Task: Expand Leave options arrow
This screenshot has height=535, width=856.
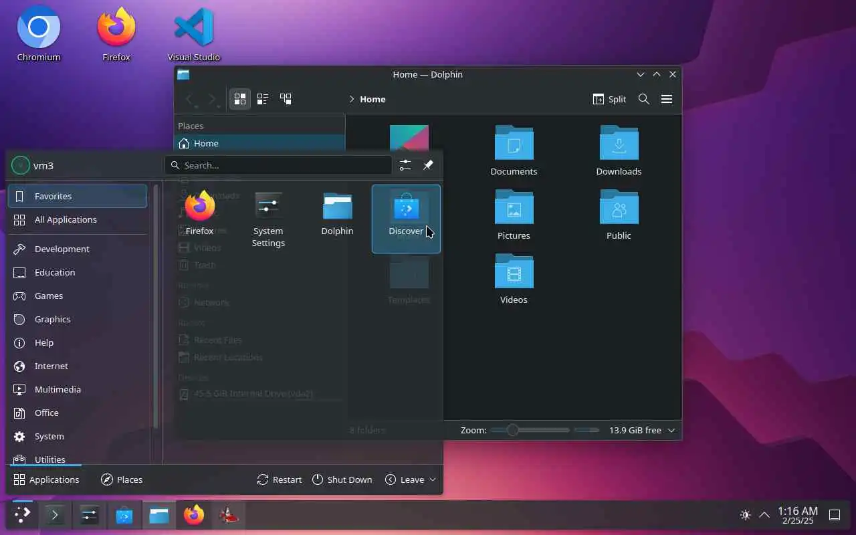Action: coord(433,479)
